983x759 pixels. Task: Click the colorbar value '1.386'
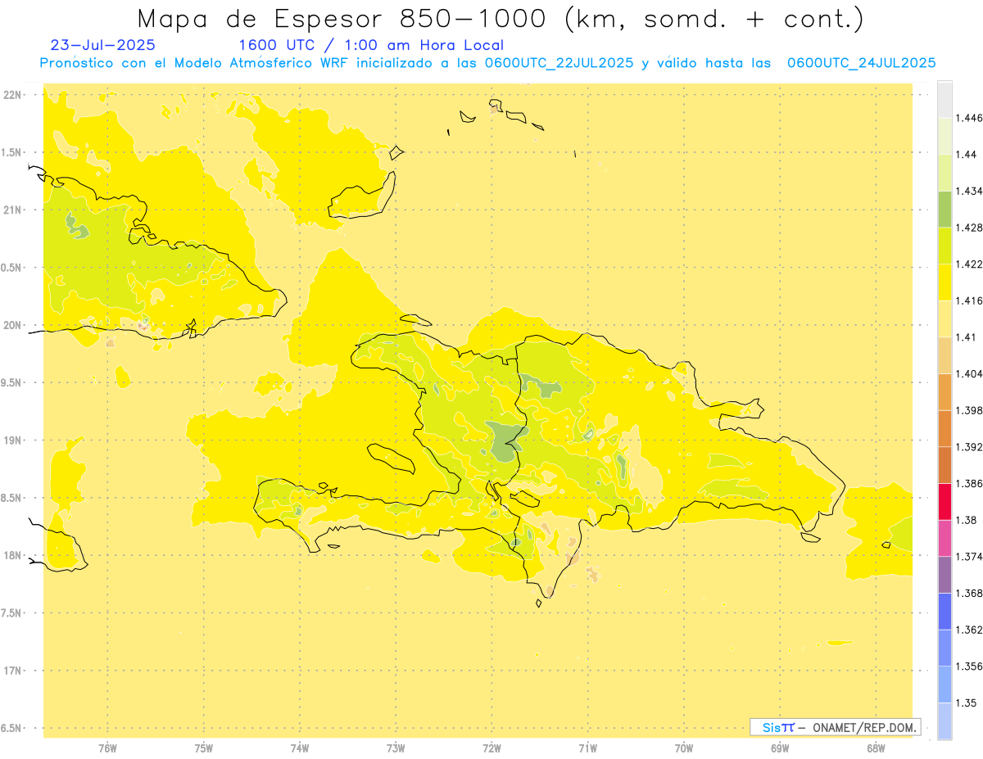pyautogui.click(x=970, y=484)
